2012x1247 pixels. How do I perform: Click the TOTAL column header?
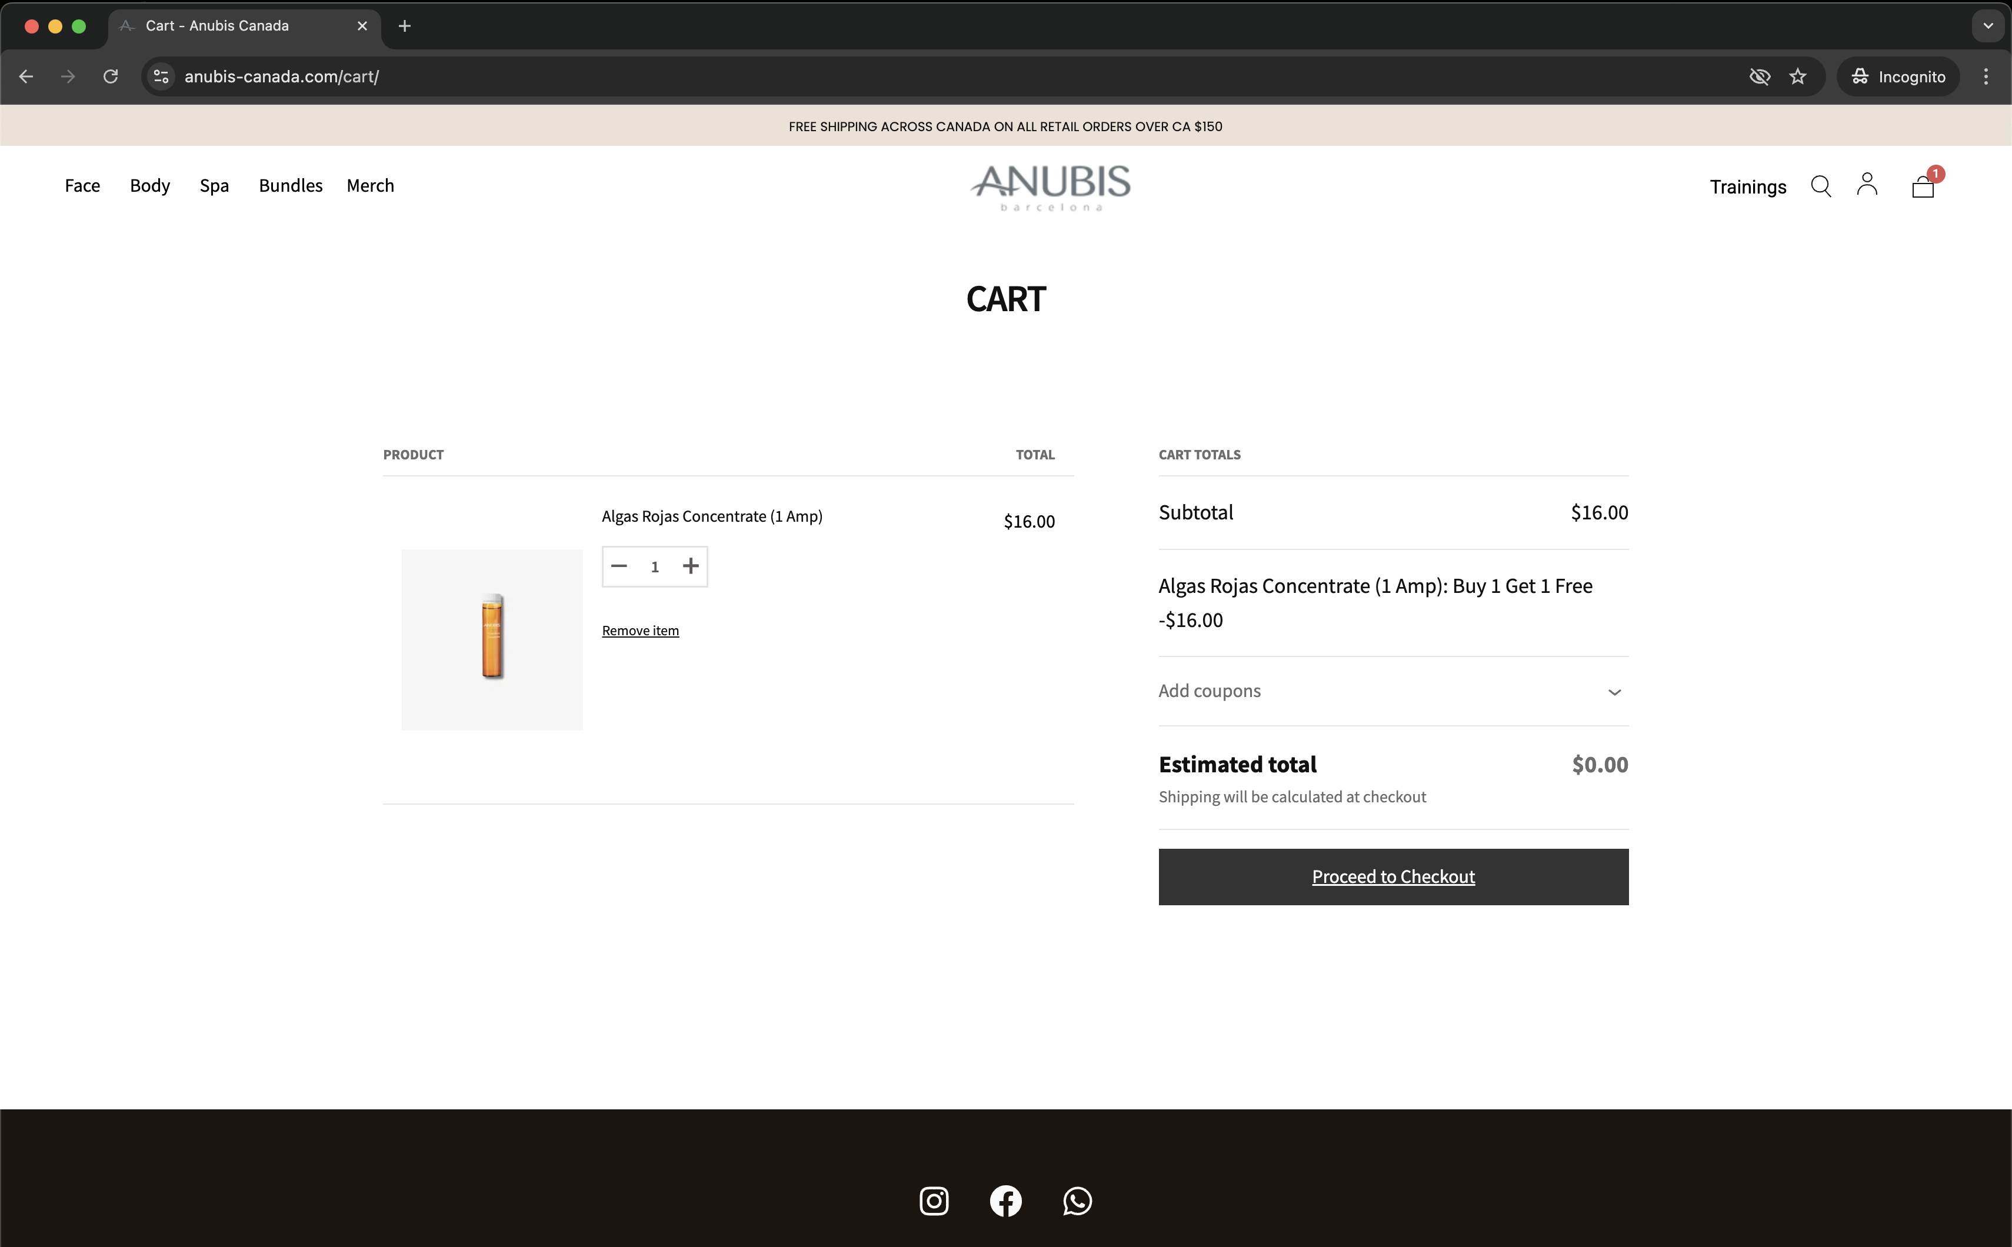click(x=1034, y=455)
